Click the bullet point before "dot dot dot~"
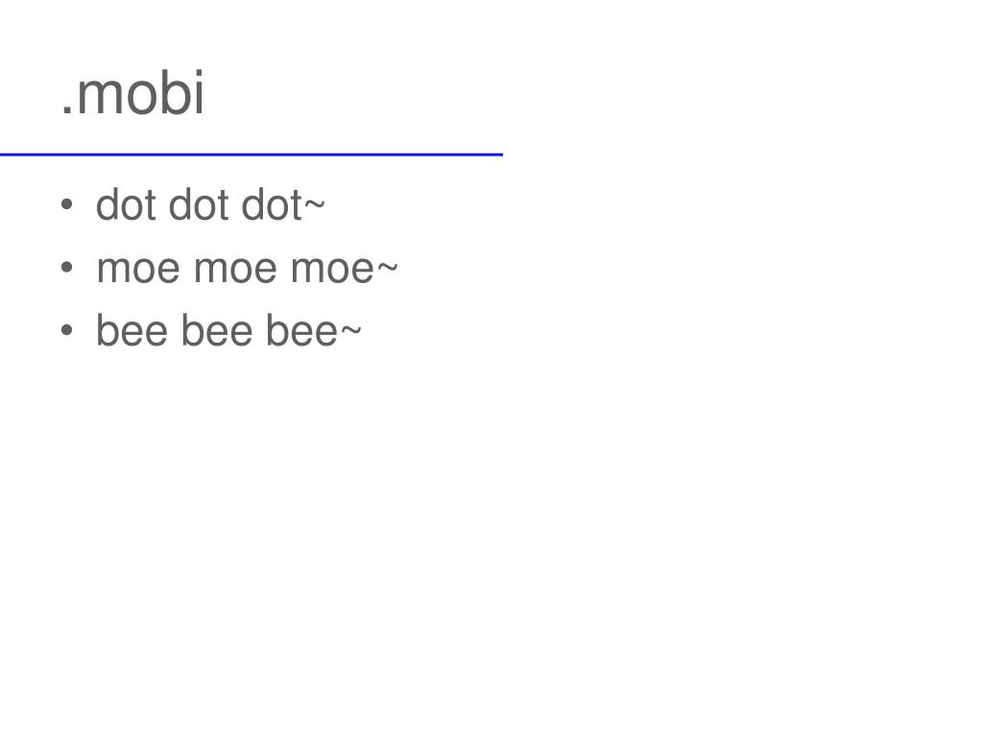983x737 pixels. click(x=67, y=205)
